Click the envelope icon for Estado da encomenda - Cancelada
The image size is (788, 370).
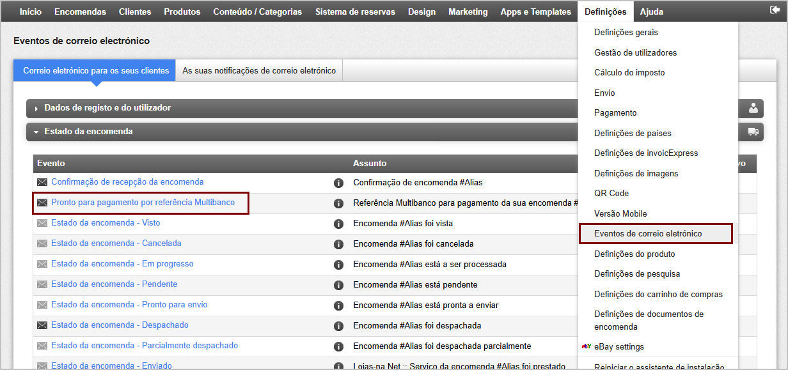pyautogui.click(x=42, y=243)
